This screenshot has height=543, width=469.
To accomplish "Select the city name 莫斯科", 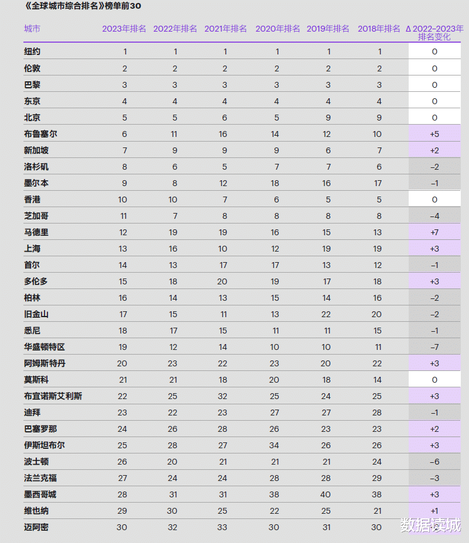I will click(36, 380).
